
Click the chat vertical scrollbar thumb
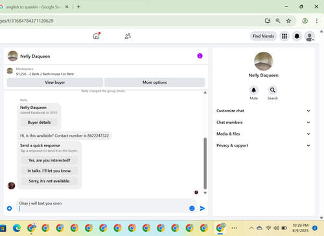(205, 163)
